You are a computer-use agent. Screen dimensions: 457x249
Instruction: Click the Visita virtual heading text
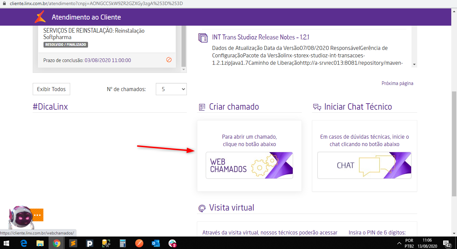pyautogui.click(x=232, y=207)
